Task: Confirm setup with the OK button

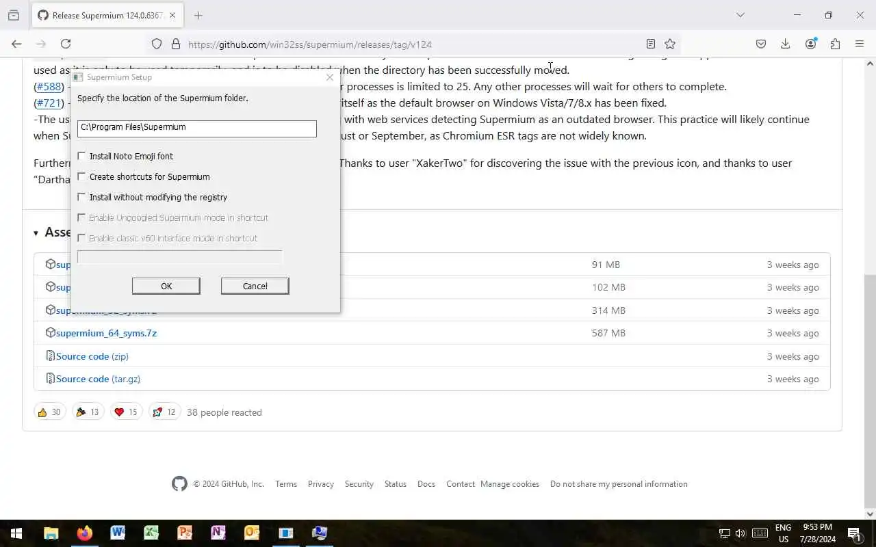Action: (166, 286)
